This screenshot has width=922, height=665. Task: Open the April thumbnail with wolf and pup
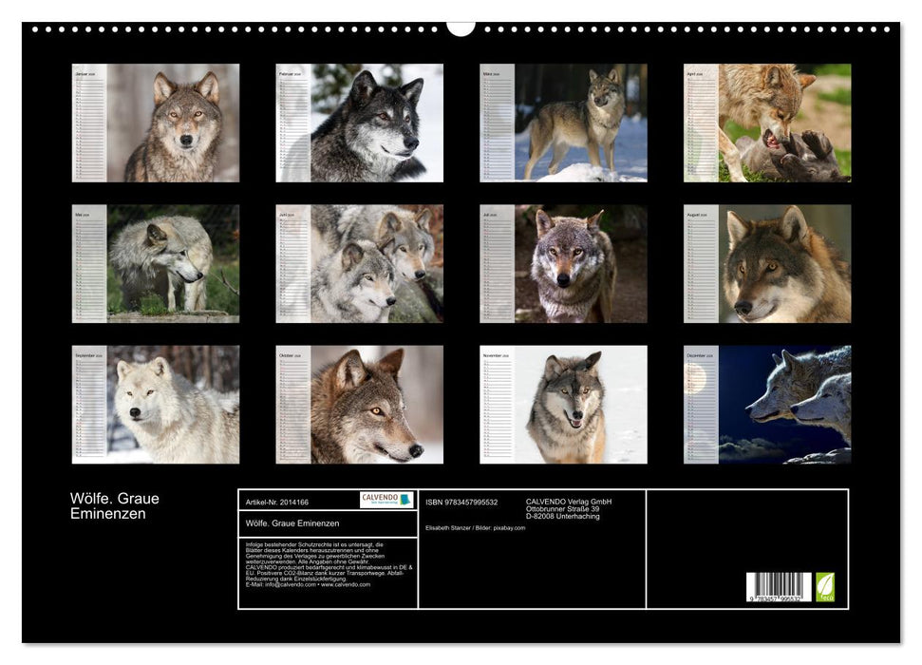point(767,123)
